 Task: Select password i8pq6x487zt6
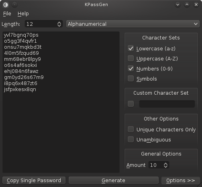tap(20, 83)
